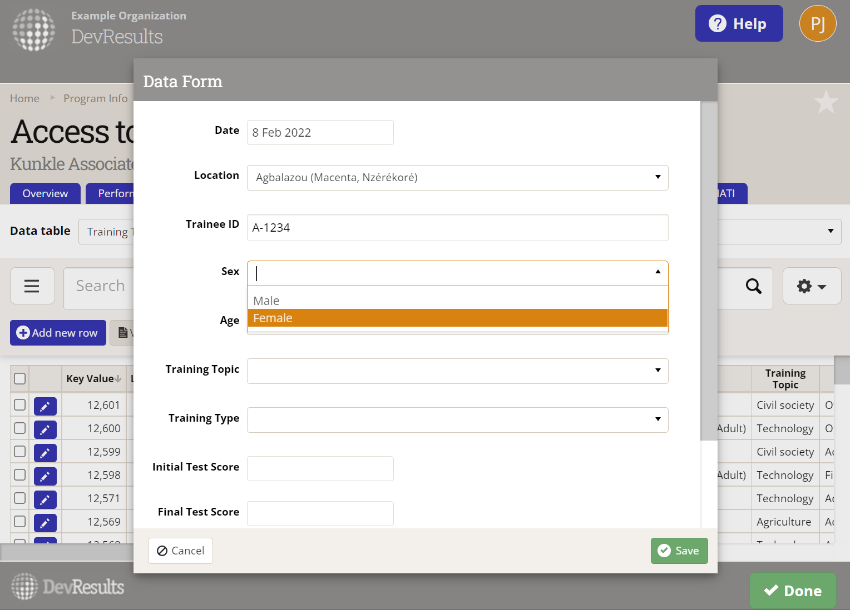Click the Agriculture cell in the table

(784, 522)
